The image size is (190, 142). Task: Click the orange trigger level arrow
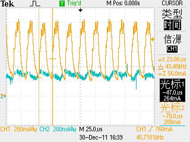coord(153,39)
